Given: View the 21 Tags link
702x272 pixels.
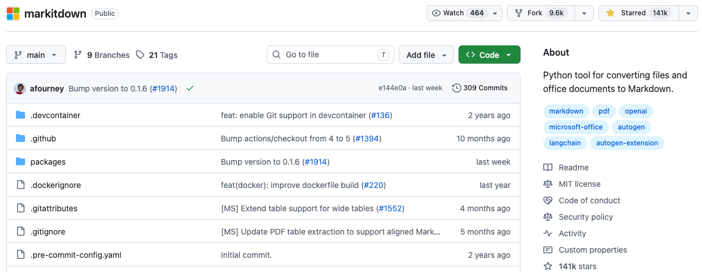Looking at the screenshot, I should (156, 55).
